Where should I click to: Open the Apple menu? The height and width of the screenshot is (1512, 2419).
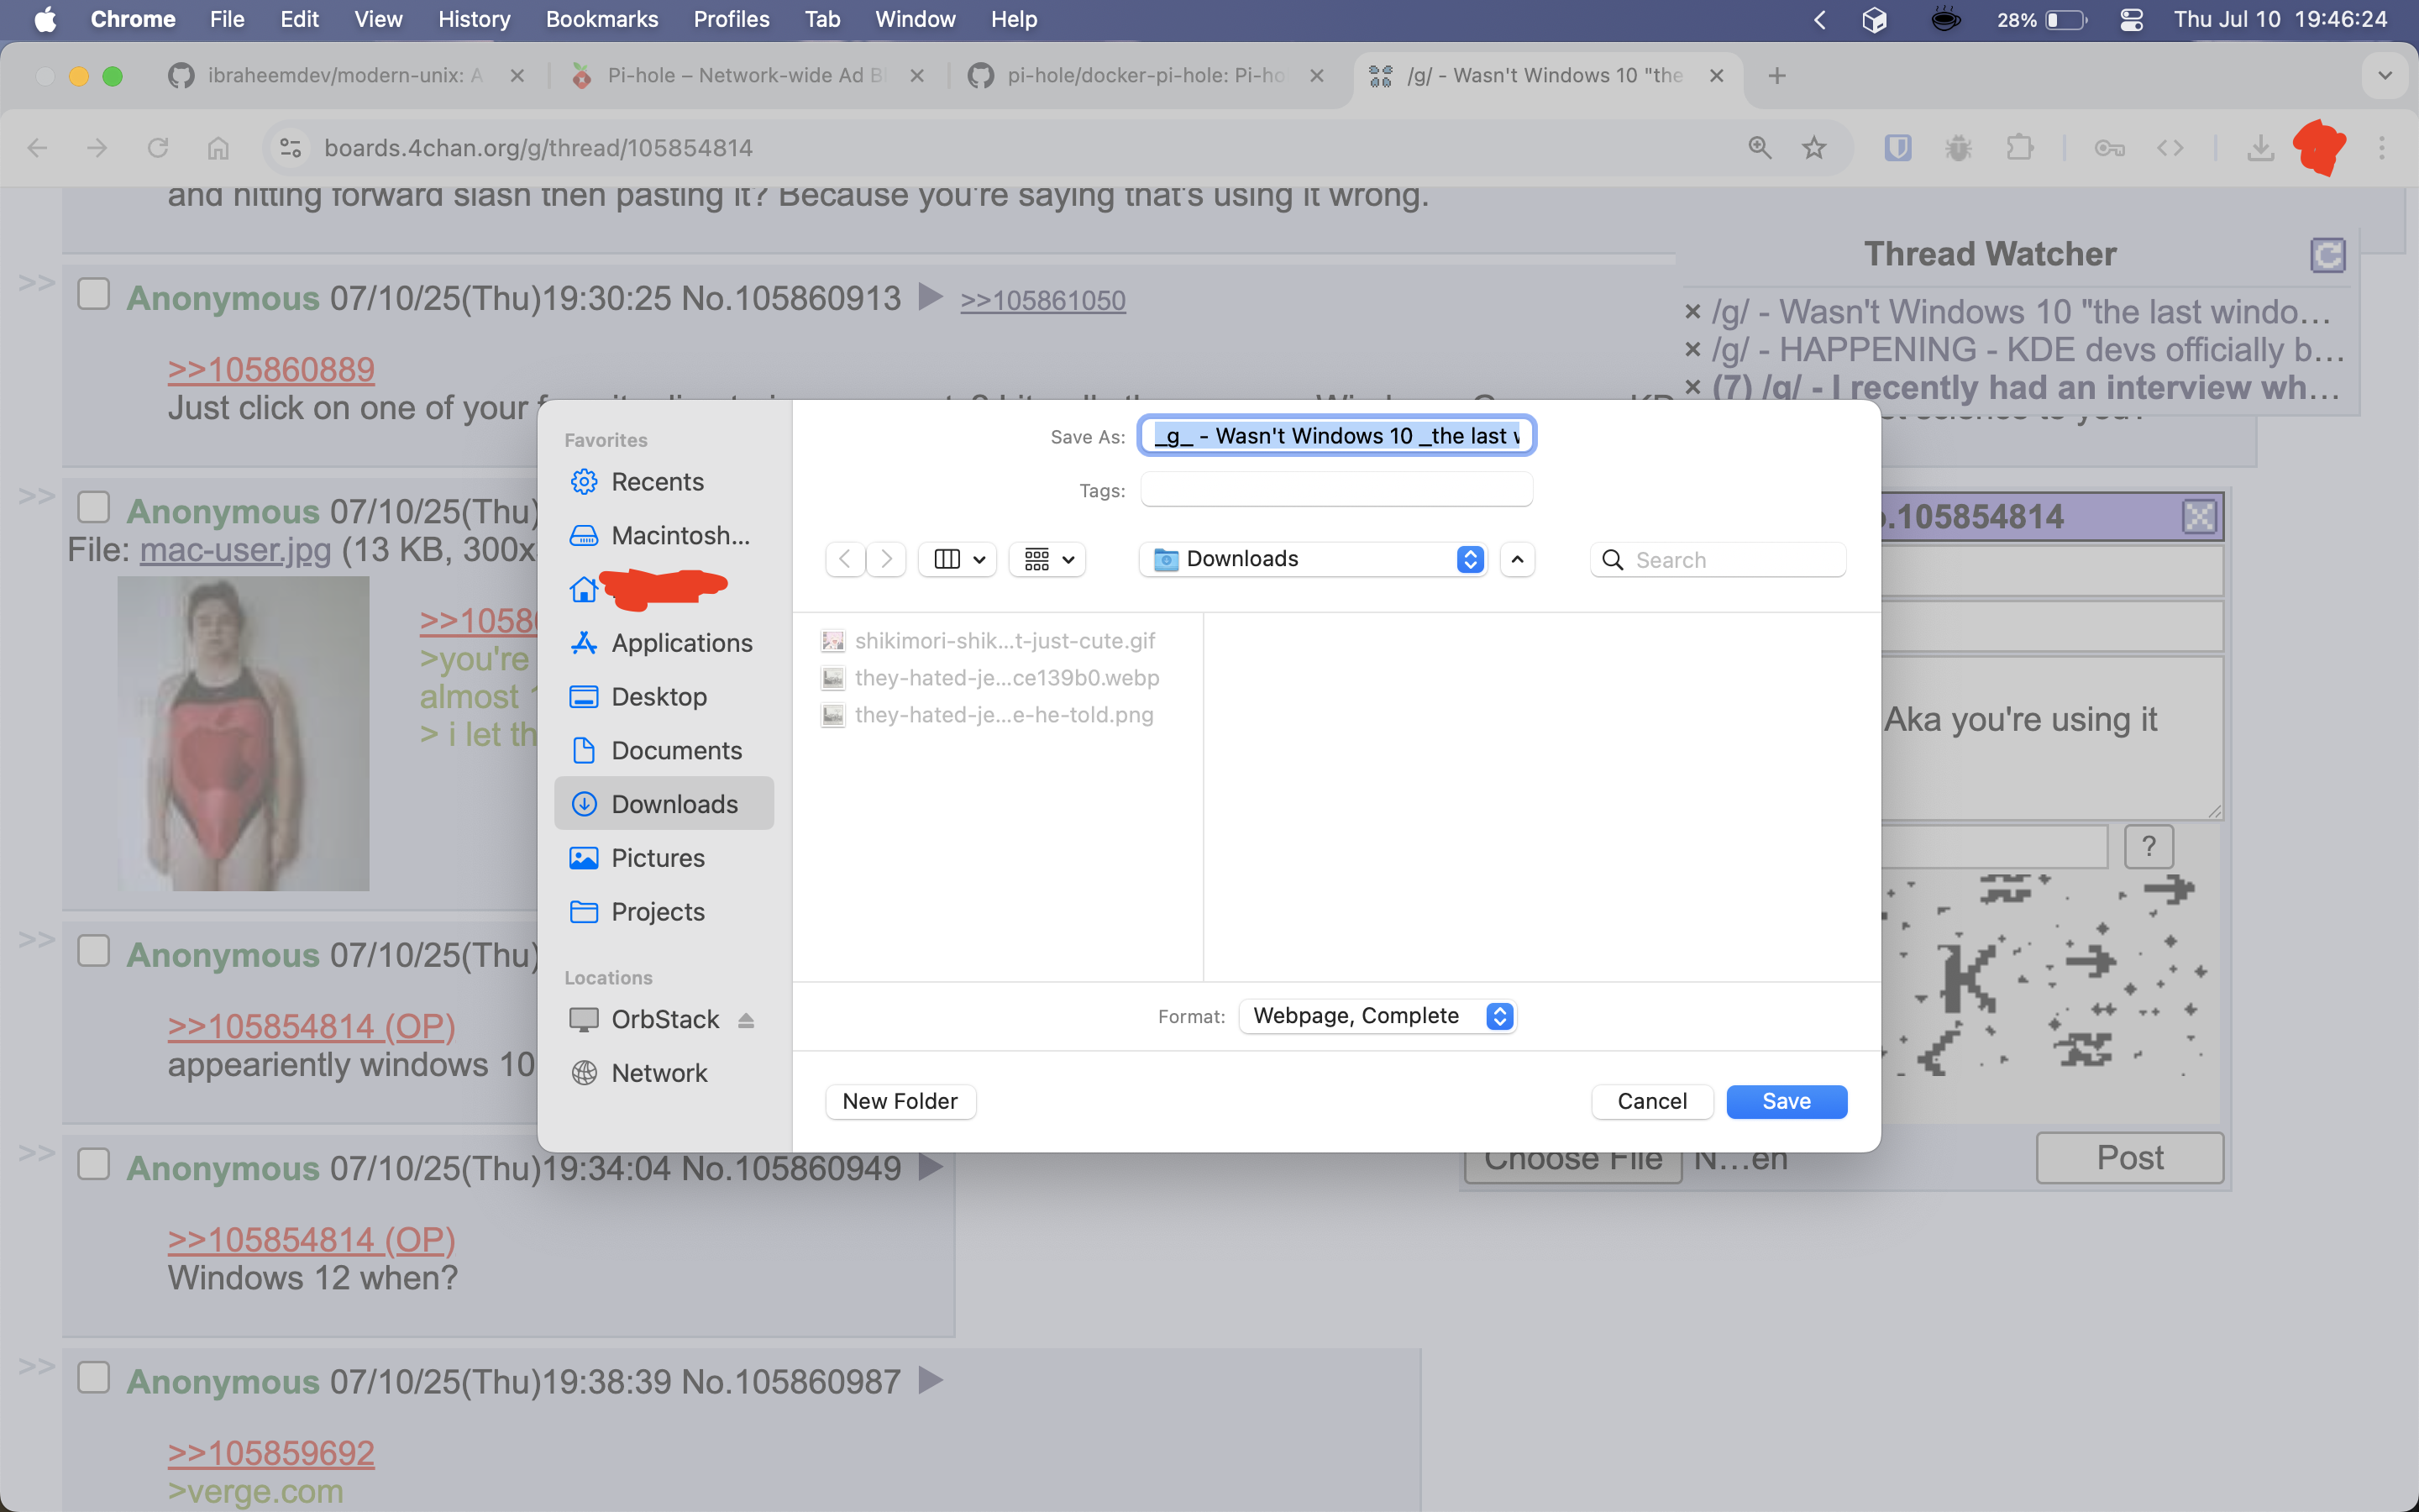point(46,19)
